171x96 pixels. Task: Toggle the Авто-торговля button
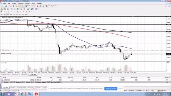[51, 6]
